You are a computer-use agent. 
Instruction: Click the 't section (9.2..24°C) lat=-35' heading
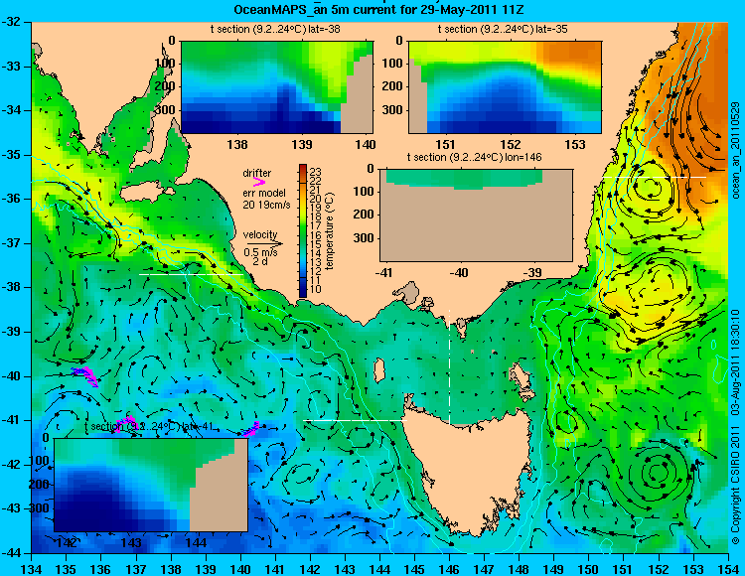[503, 30]
